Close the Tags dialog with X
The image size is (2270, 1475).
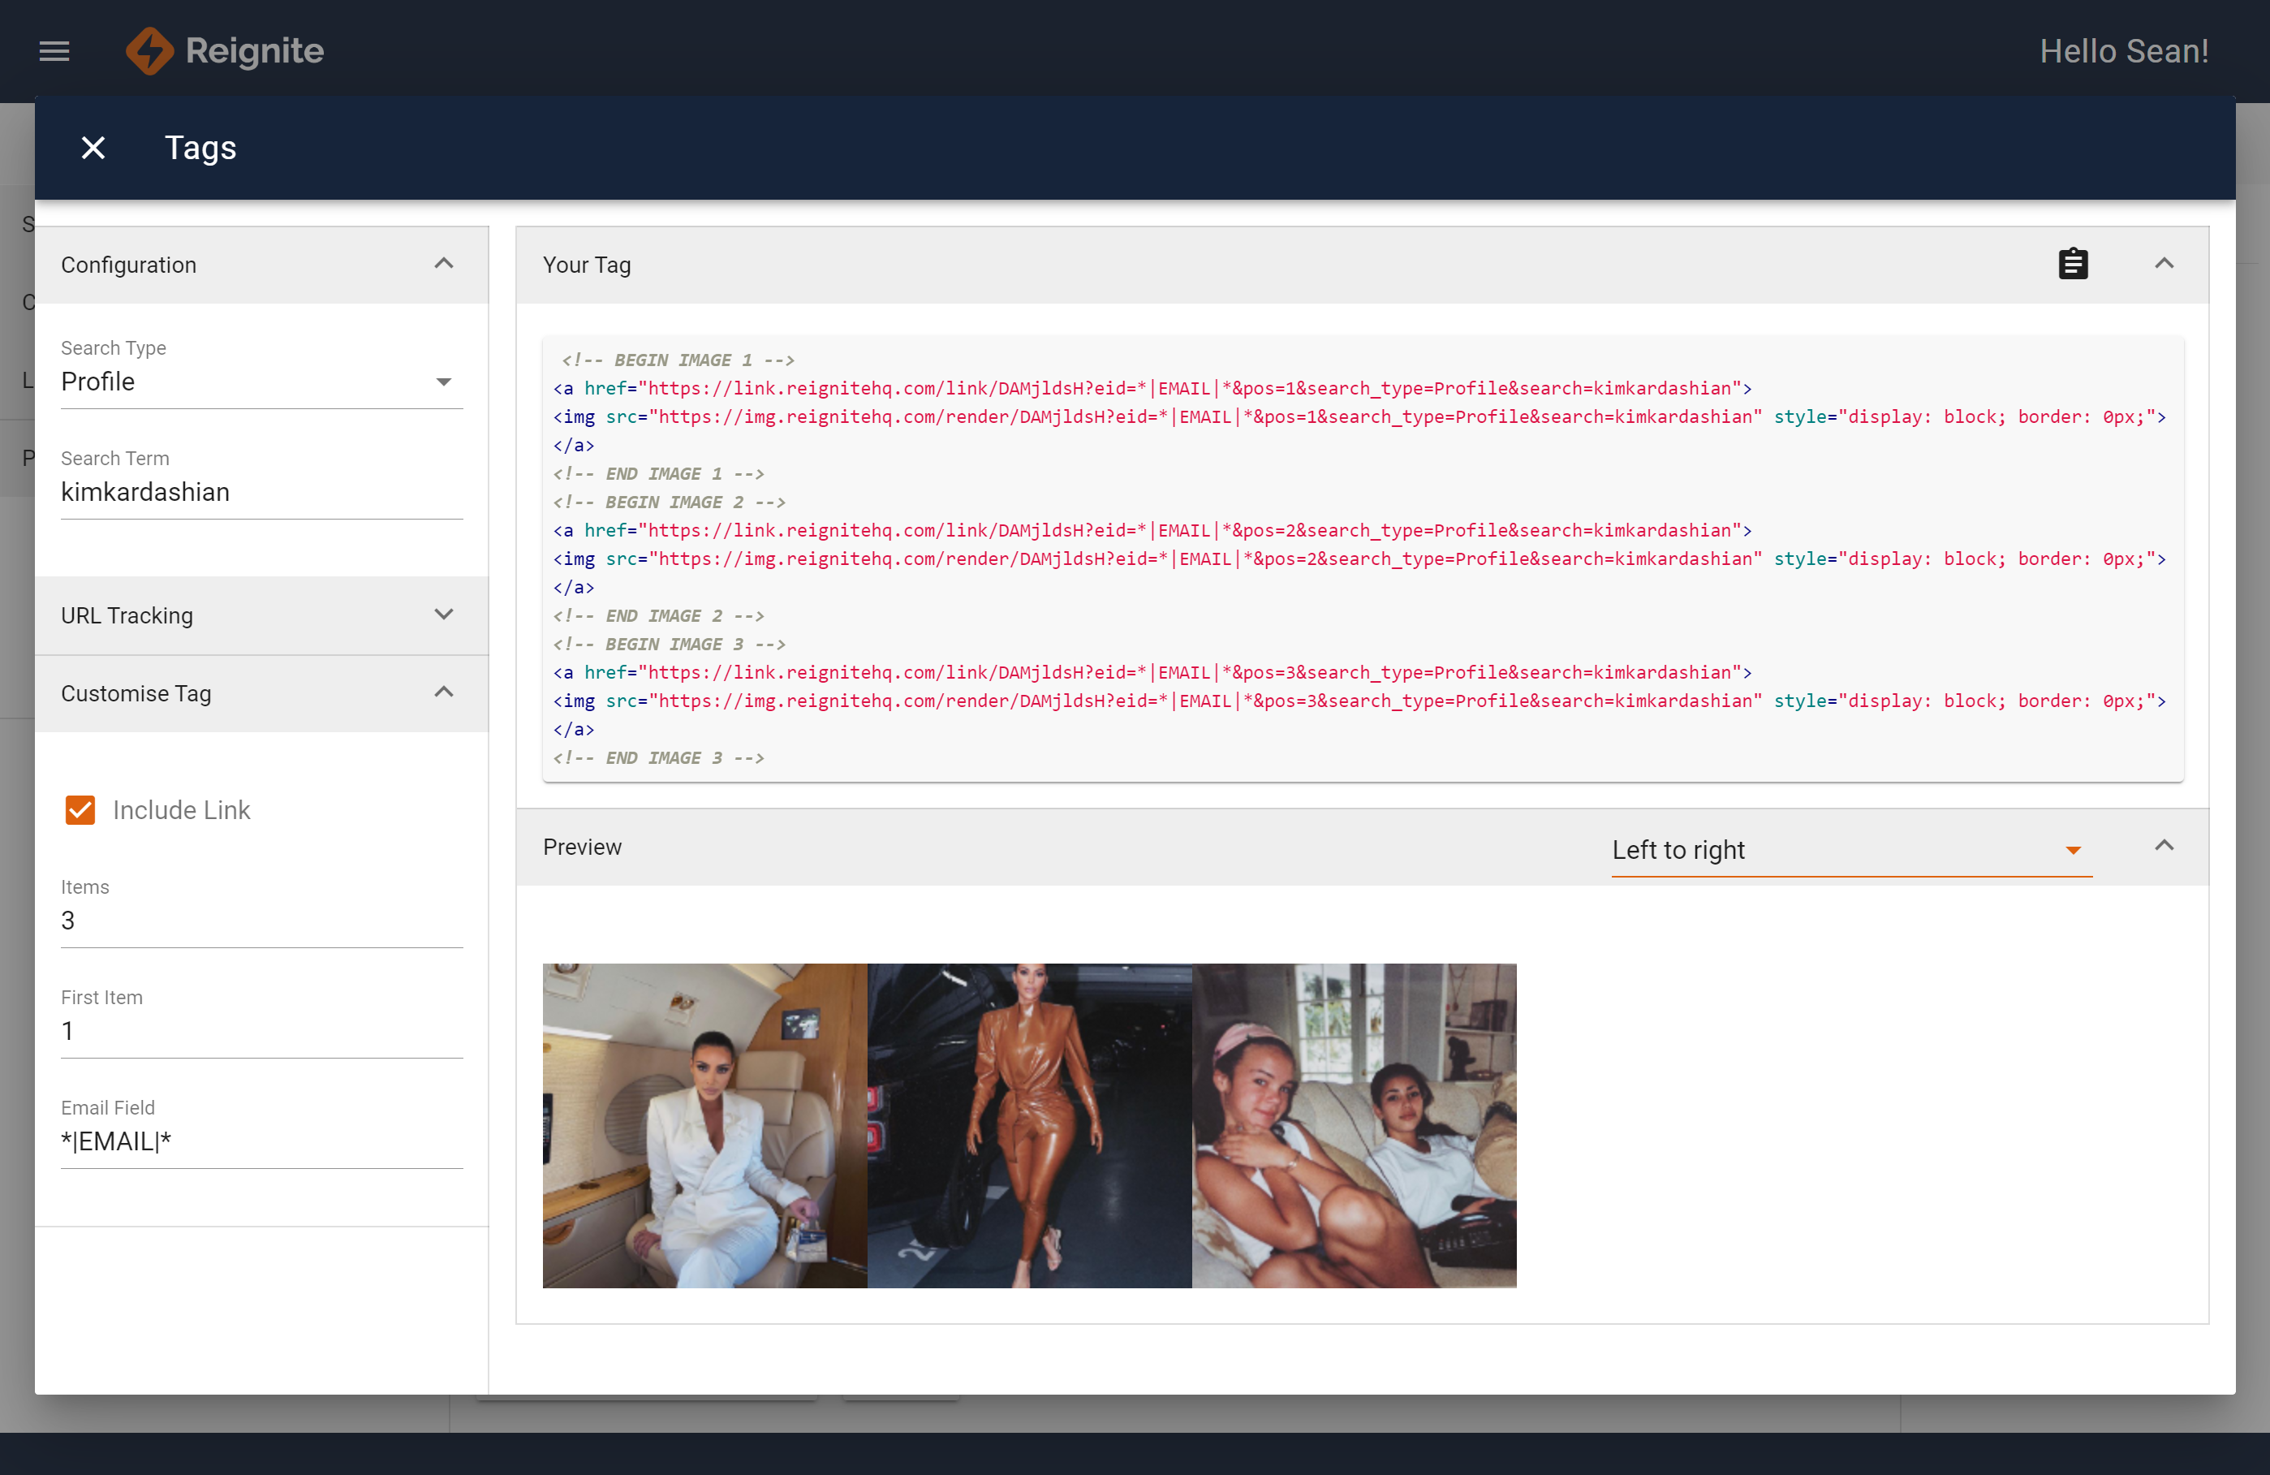click(x=93, y=148)
